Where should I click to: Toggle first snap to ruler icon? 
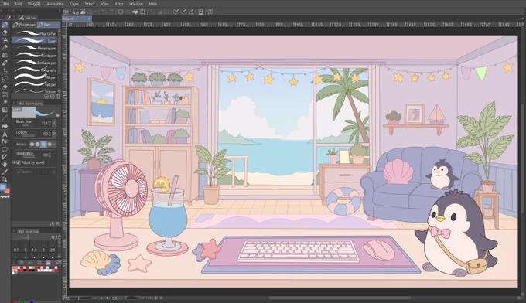[176, 12]
